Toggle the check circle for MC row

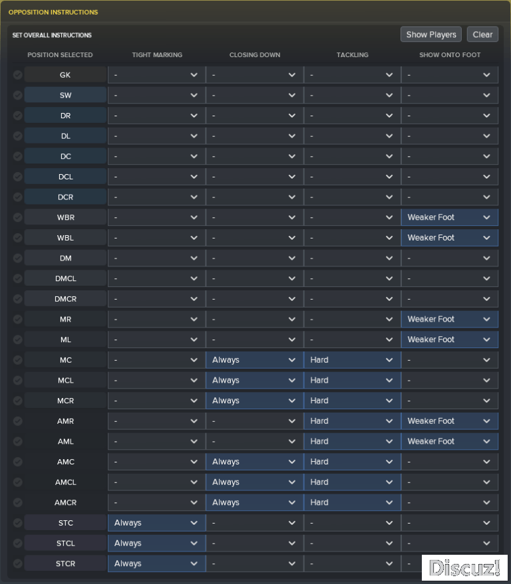pyautogui.click(x=17, y=360)
